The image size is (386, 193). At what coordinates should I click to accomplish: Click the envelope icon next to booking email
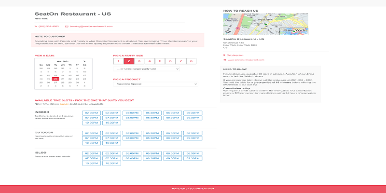(67, 26)
